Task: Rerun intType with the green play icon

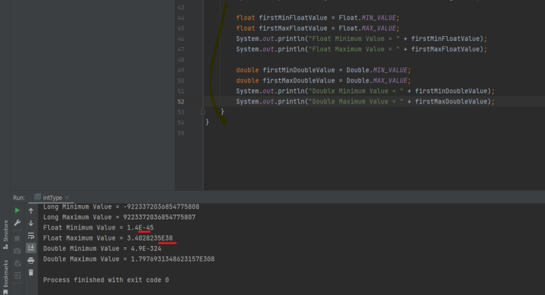Action: [17, 211]
